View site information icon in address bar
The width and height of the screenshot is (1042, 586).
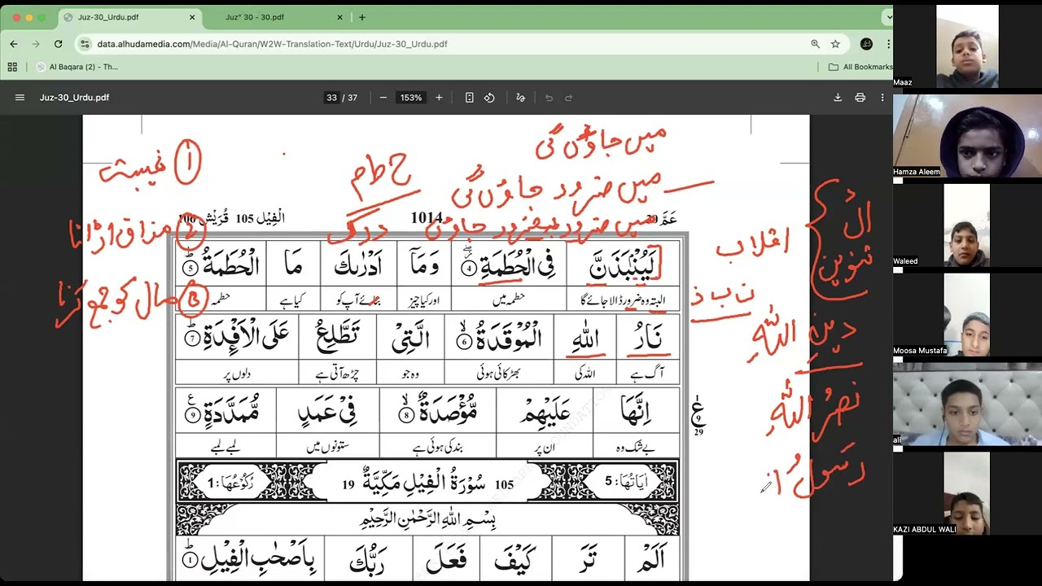(85, 44)
